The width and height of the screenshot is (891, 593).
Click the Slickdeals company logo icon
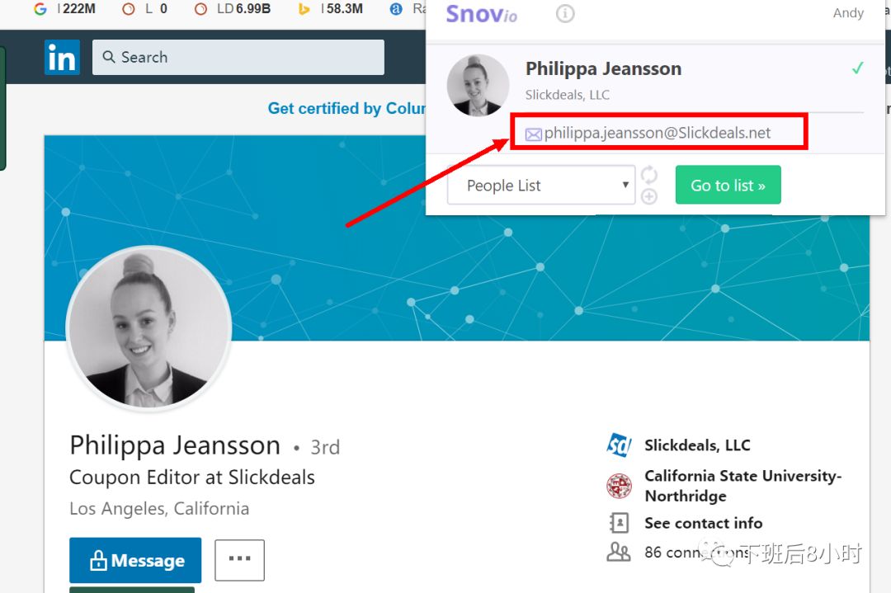tap(619, 445)
